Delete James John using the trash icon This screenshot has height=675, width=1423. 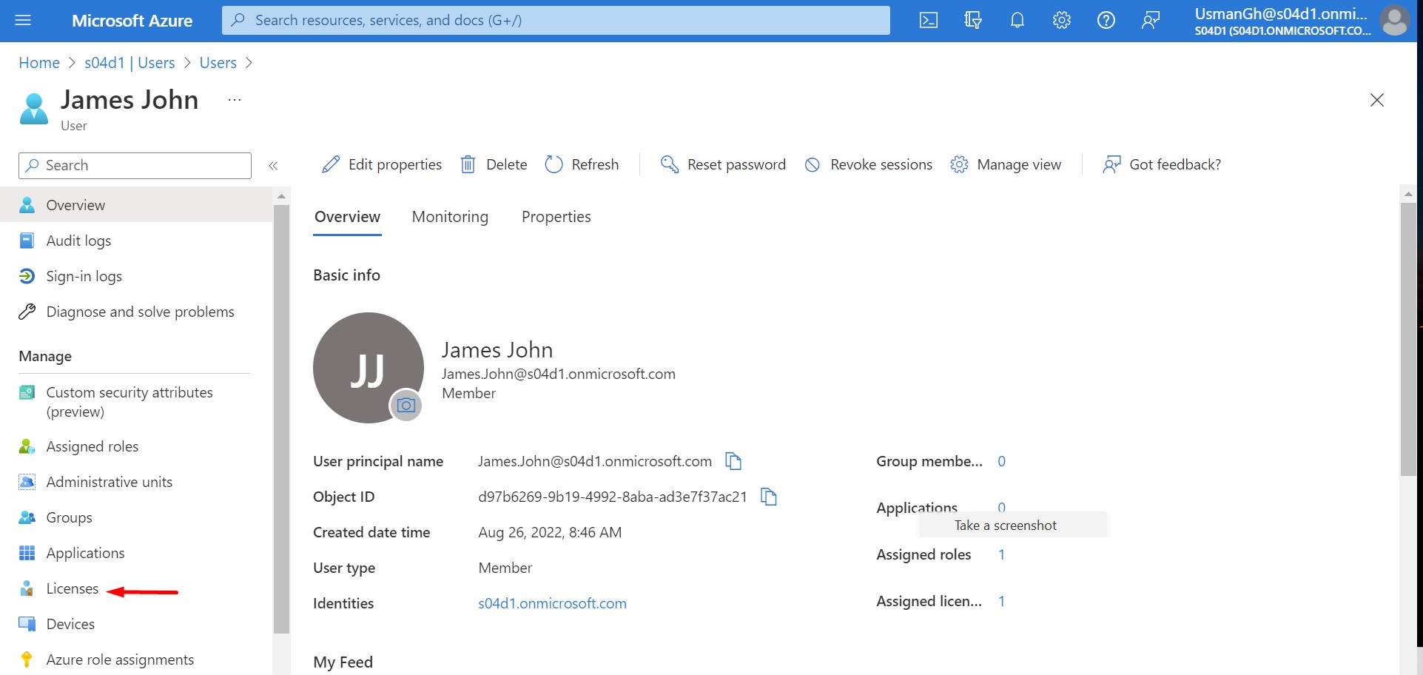pos(493,164)
